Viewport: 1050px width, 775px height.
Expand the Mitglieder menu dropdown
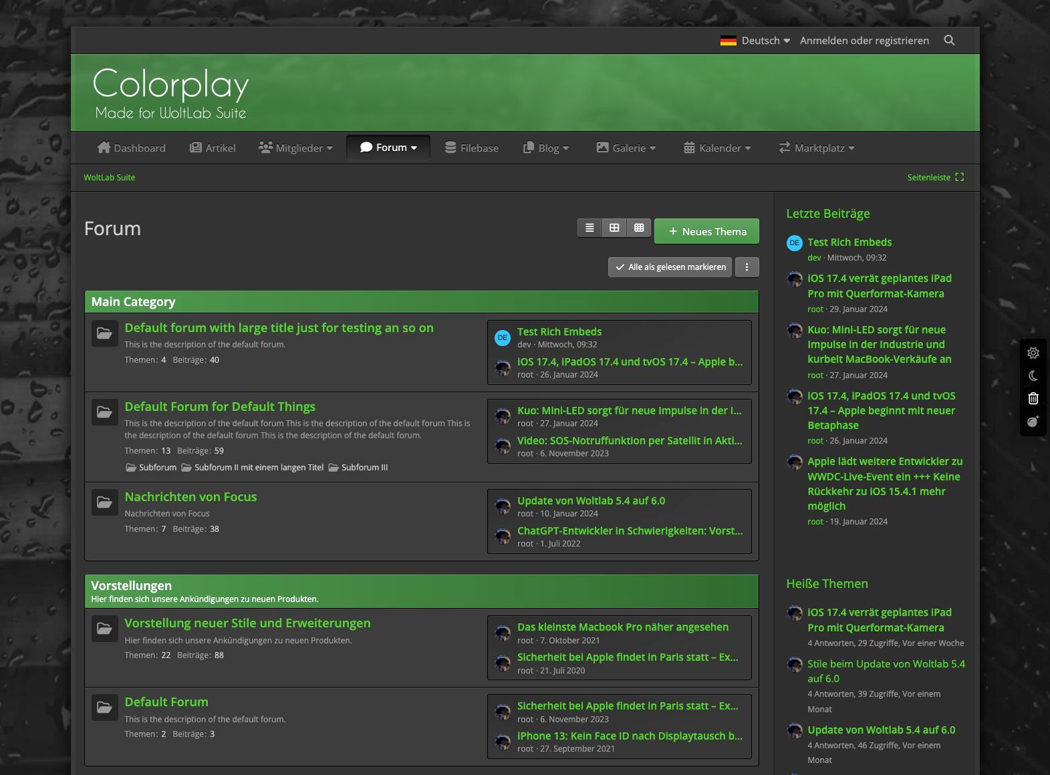295,148
